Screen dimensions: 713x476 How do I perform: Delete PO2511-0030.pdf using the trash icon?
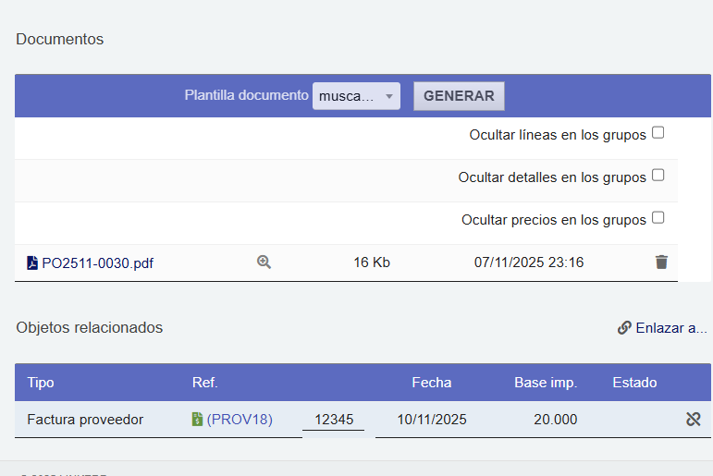661,262
